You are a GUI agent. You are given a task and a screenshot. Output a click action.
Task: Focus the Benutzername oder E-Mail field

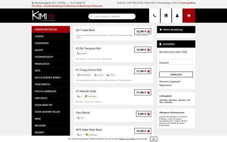pyautogui.click(x=176, y=56)
